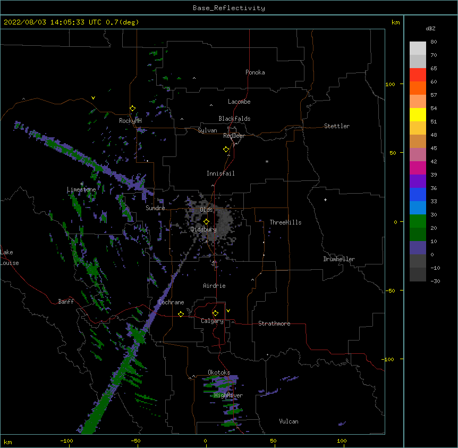Select the magenta 42-39 dBZ legend color
Viewport: 458px width, 448px height.
coord(418,168)
